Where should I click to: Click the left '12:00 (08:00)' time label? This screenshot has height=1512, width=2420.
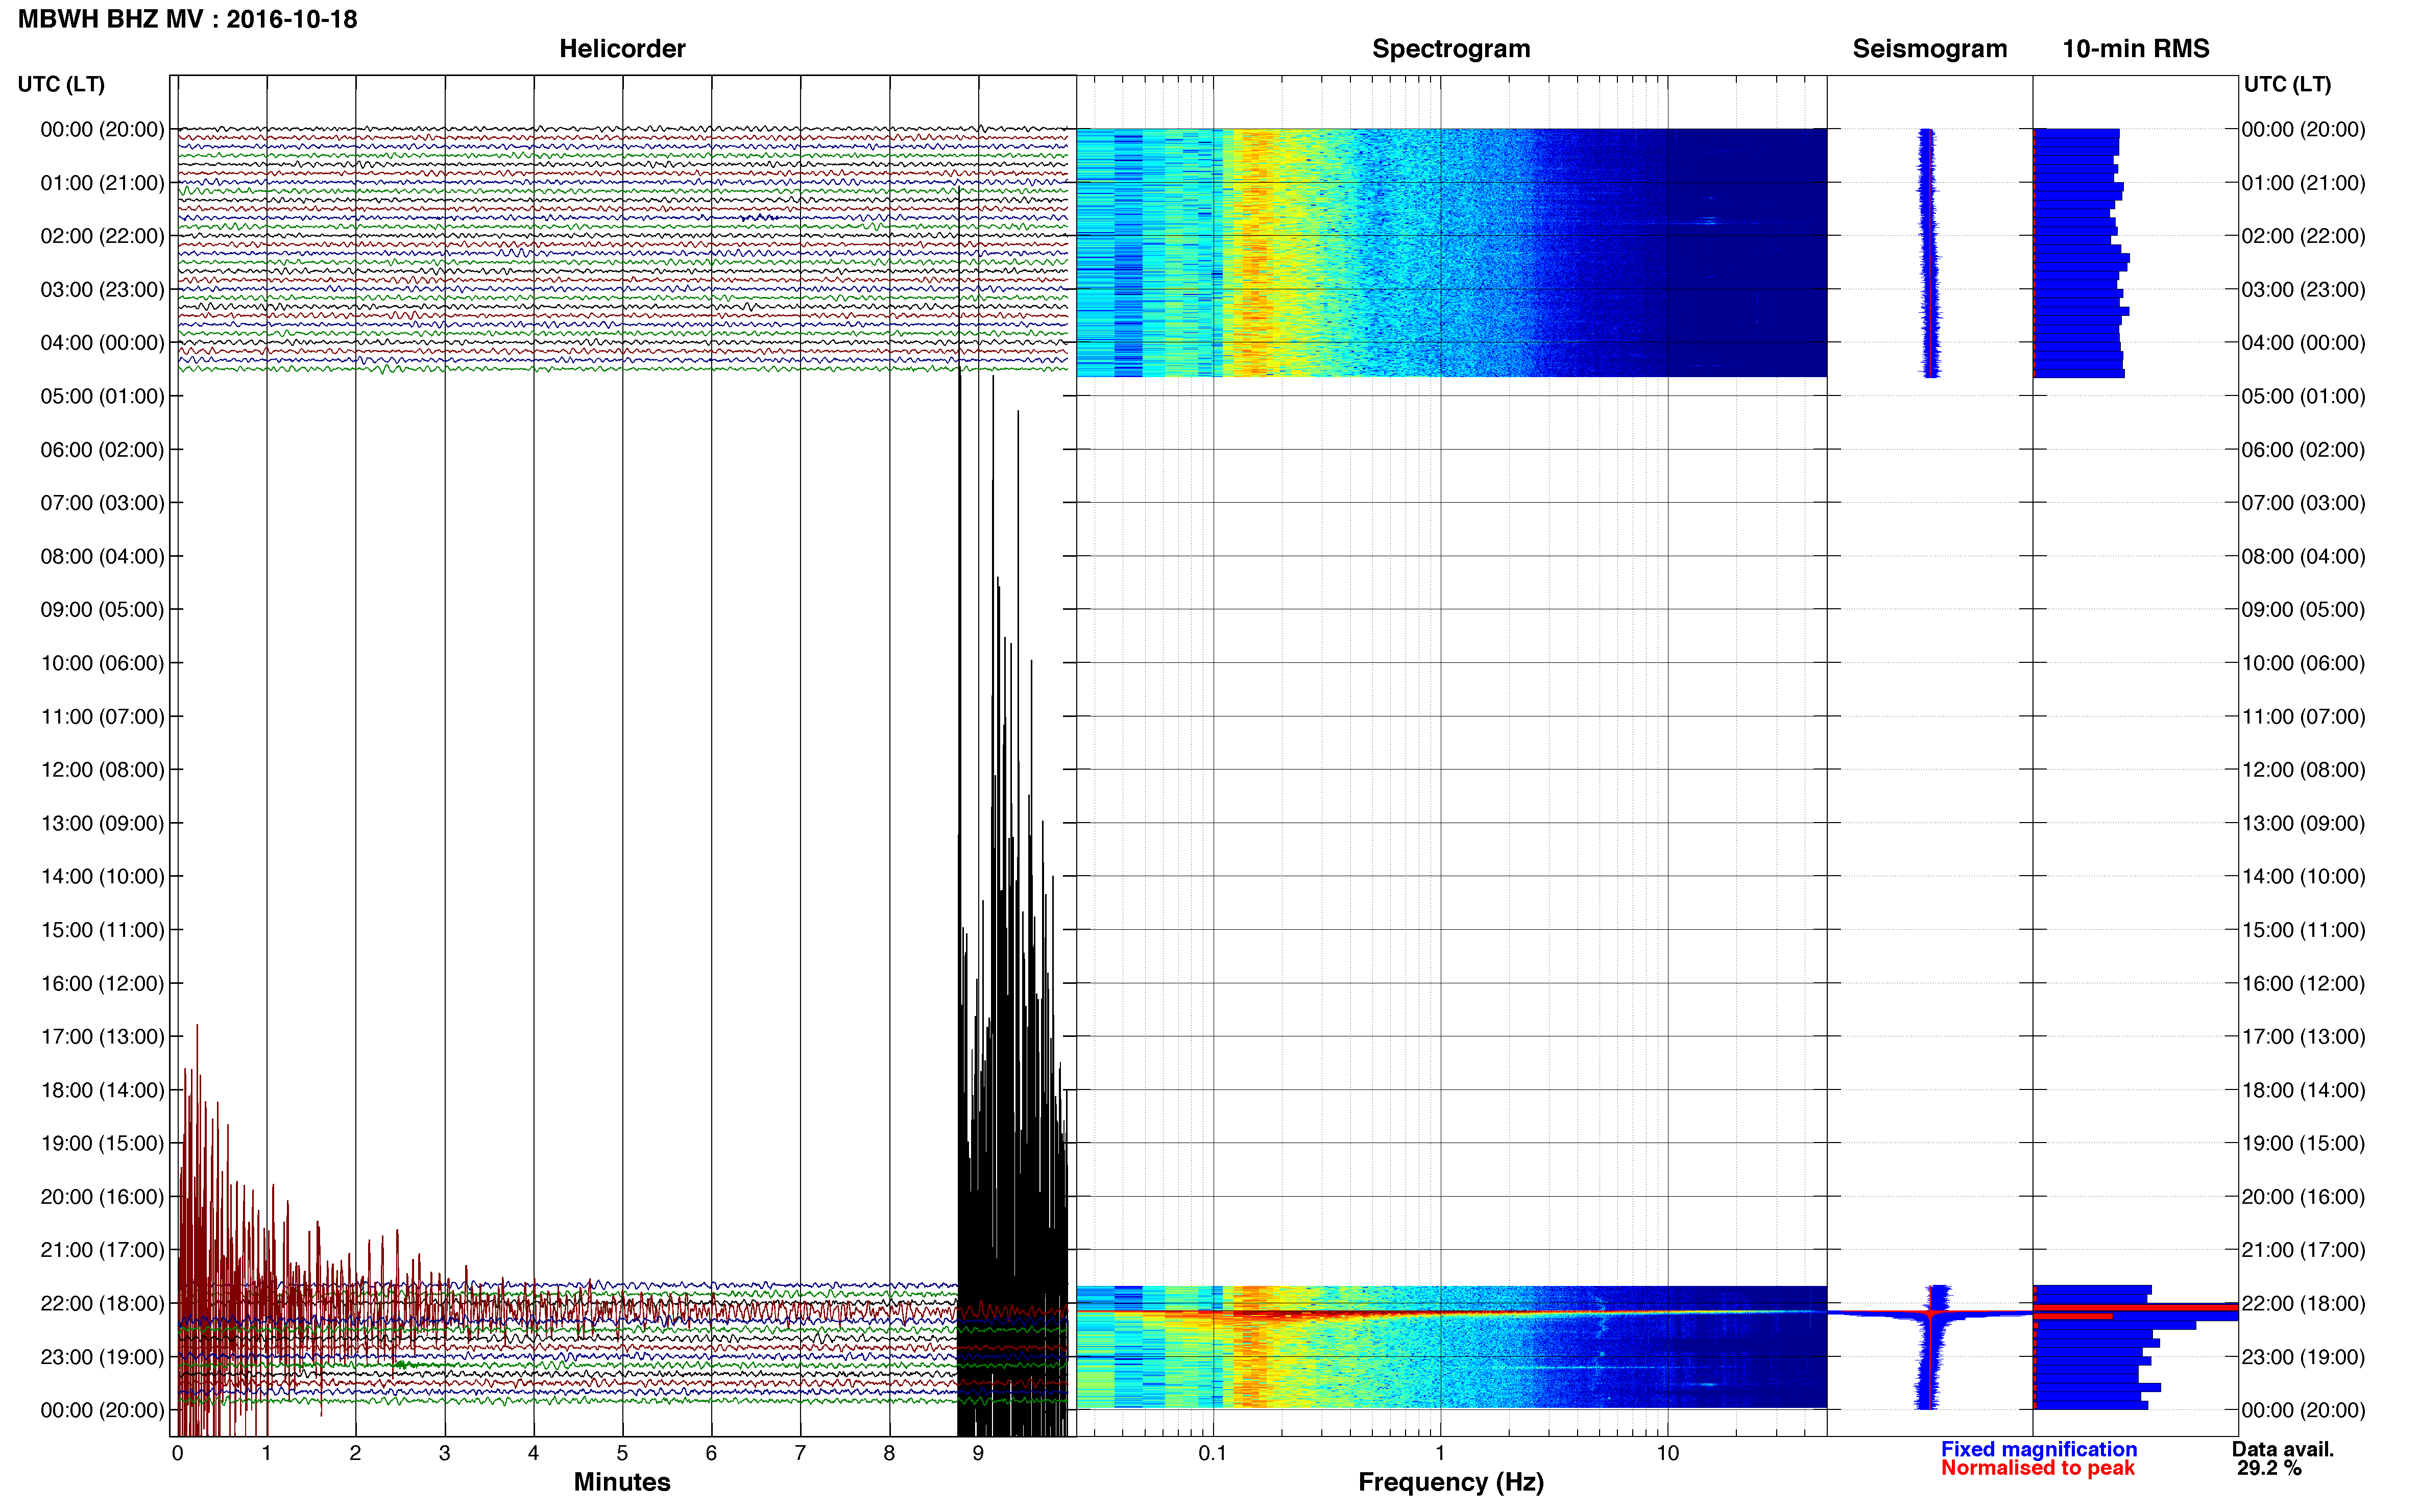pyautogui.click(x=102, y=769)
